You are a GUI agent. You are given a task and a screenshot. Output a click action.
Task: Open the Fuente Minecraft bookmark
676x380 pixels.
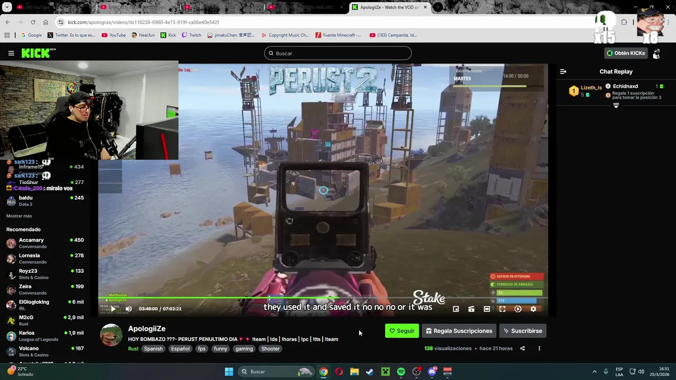[338, 35]
